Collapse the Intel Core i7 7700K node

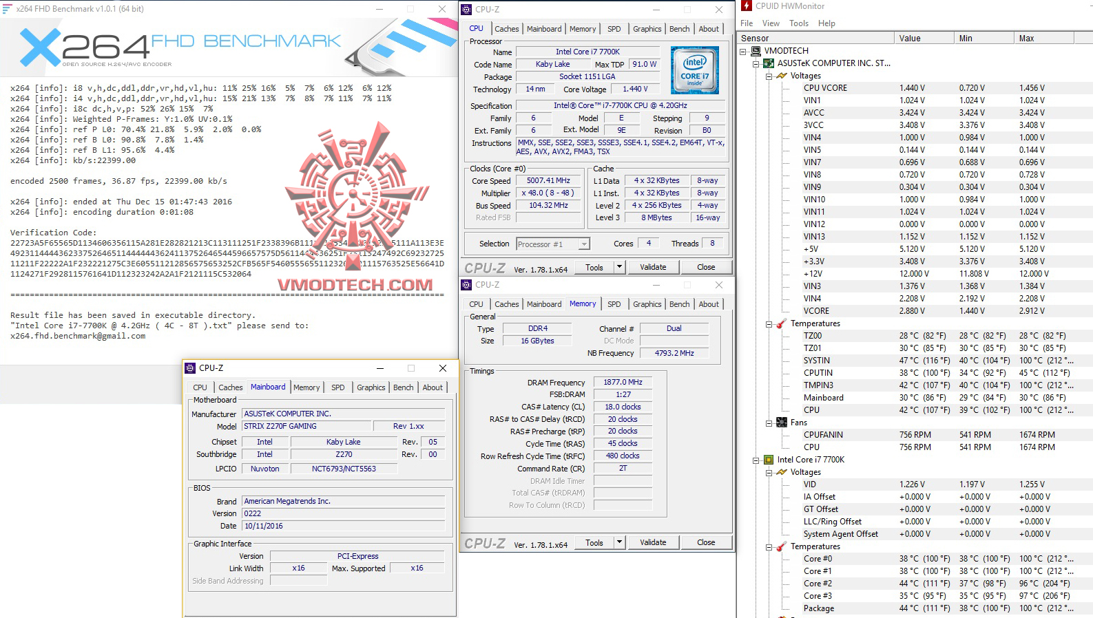[756, 460]
